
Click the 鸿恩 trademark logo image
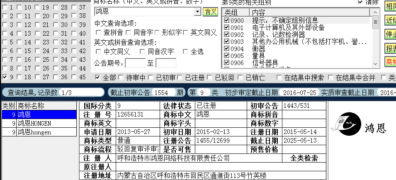pos(359,124)
